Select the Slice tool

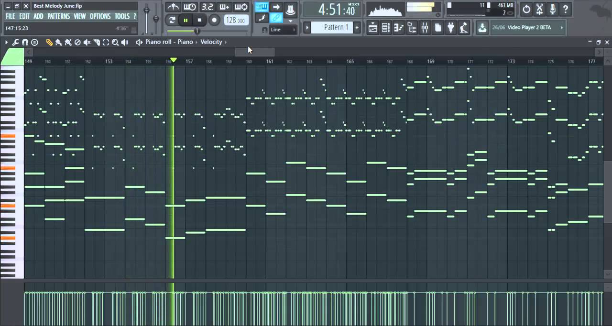pos(97,42)
